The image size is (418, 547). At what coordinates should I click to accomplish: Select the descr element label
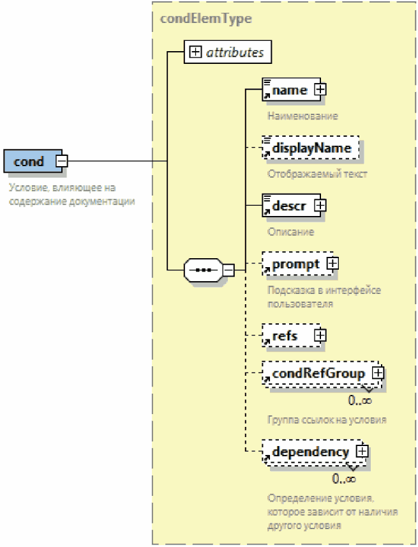[290, 206]
